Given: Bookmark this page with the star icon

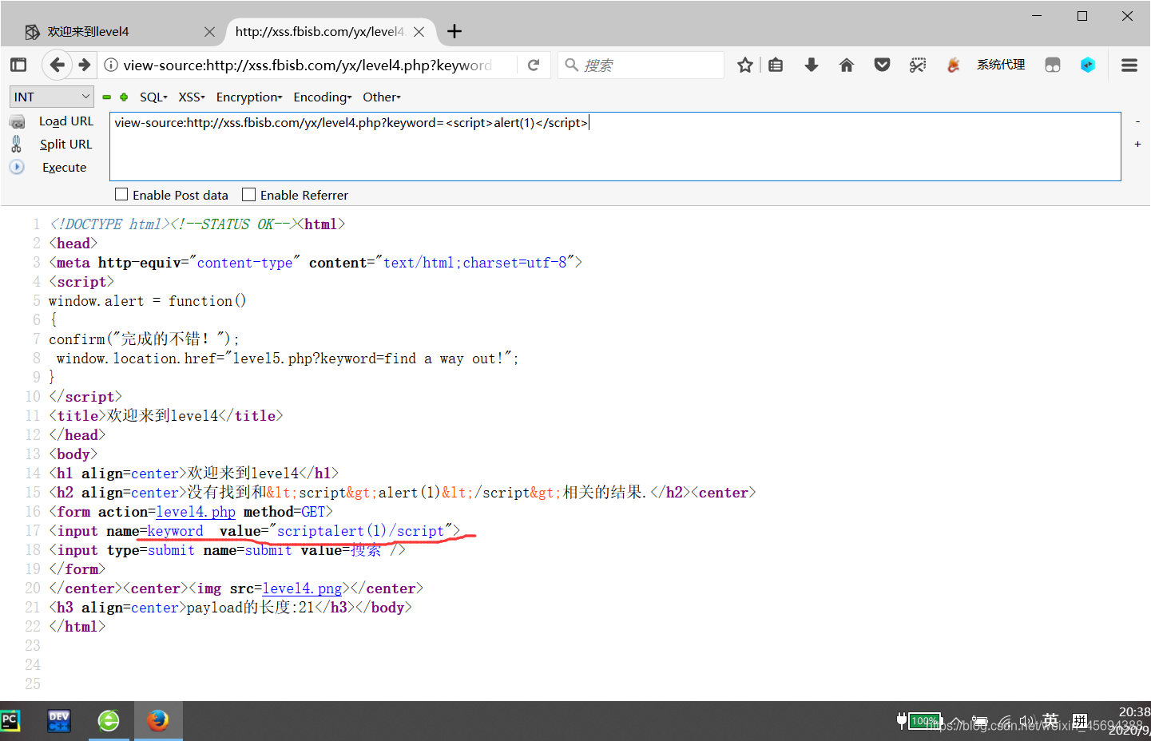Looking at the screenshot, I should pos(745,65).
